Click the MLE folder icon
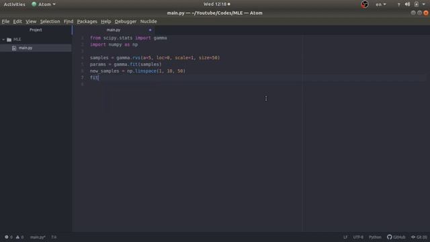This screenshot has width=430, height=242. click(9, 40)
